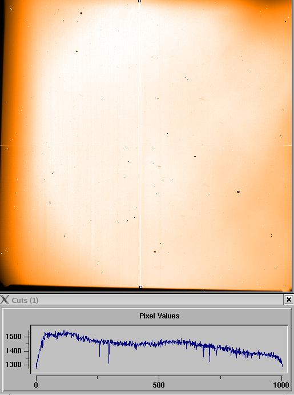Select the Cuts (1) panel title
Image resolution: width=294 pixels, height=395 pixels.
[25, 300]
